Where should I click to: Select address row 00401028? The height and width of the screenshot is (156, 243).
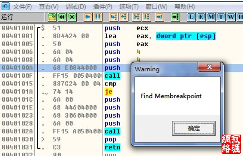pos(17,124)
